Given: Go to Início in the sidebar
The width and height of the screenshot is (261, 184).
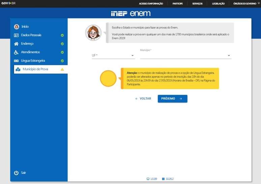Looking at the screenshot, I should [x=25, y=27].
